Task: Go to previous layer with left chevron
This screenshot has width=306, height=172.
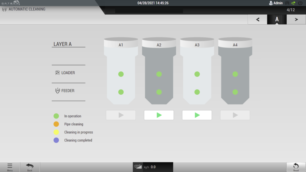Action: (258, 19)
